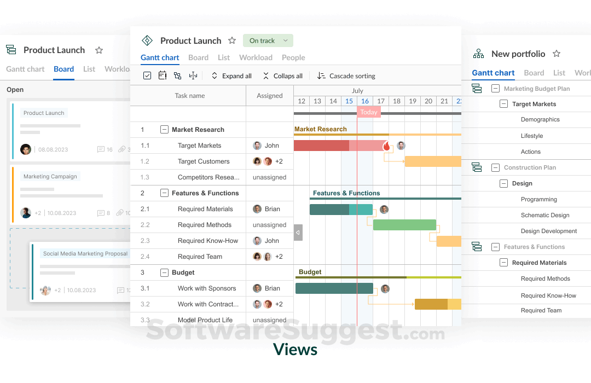Star the New portfolio title

point(557,54)
